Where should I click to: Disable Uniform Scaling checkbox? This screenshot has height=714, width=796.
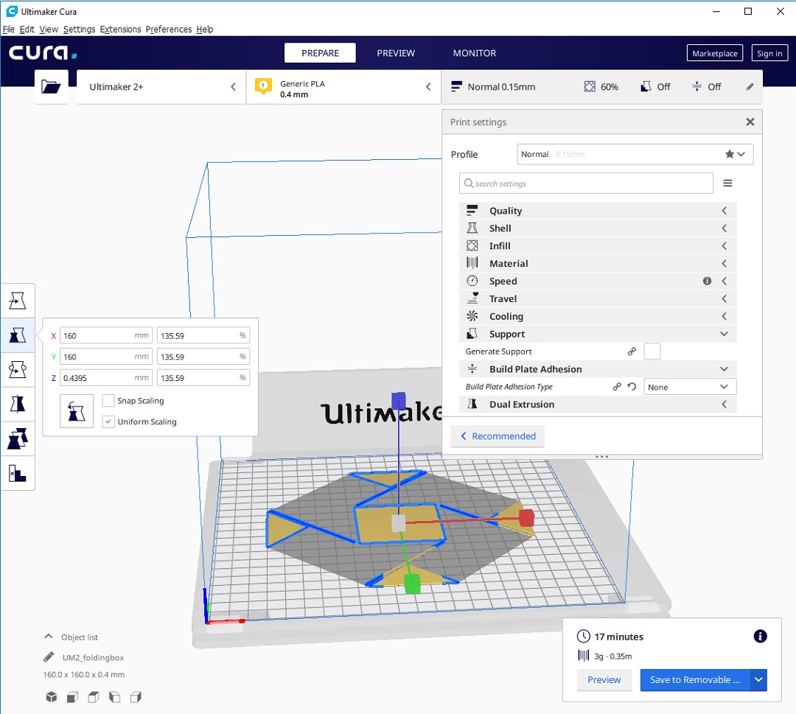pos(108,421)
